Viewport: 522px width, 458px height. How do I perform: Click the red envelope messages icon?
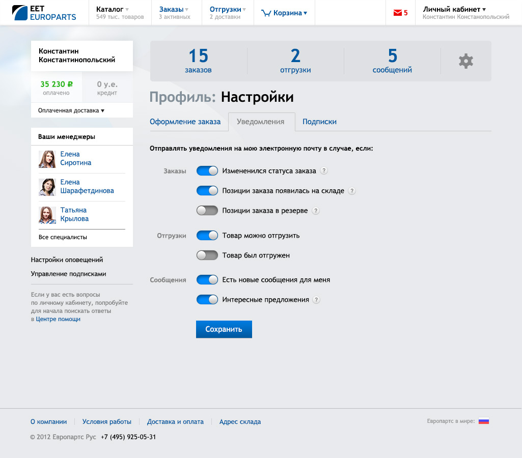(397, 13)
